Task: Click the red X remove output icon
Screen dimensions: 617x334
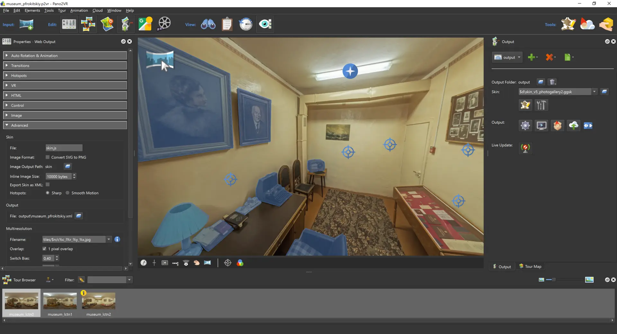Action: (x=549, y=57)
